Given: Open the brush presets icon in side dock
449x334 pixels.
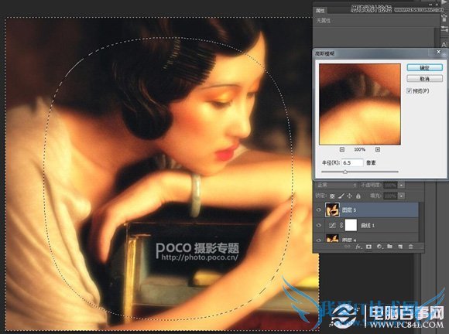Looking at the screenshot, I should point(444,17).
